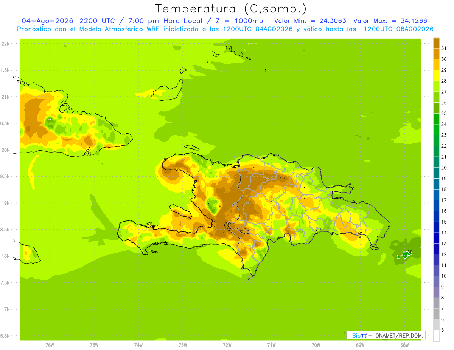Click the clipped latitude label "8.5N"

coord(5,230)
